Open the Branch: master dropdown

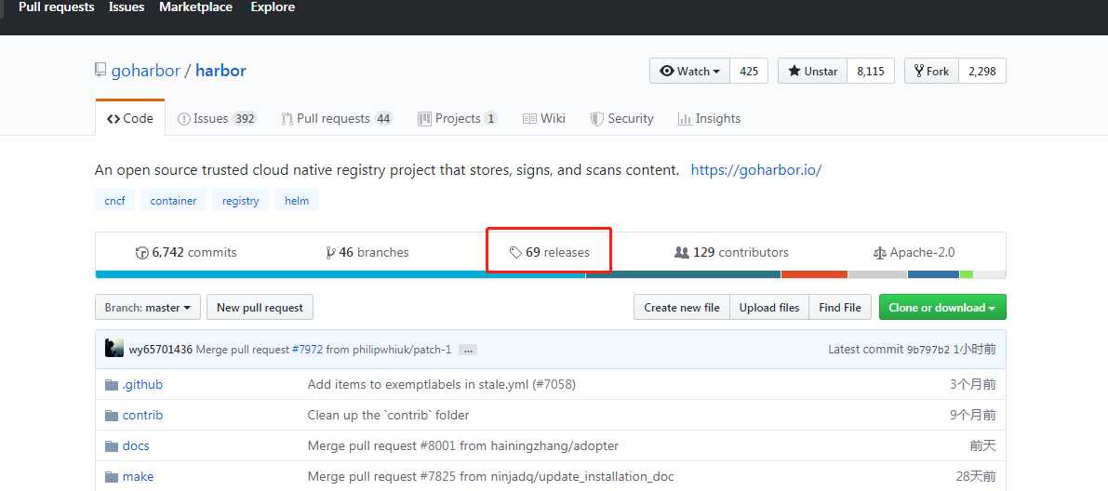[x=148, y=307]
